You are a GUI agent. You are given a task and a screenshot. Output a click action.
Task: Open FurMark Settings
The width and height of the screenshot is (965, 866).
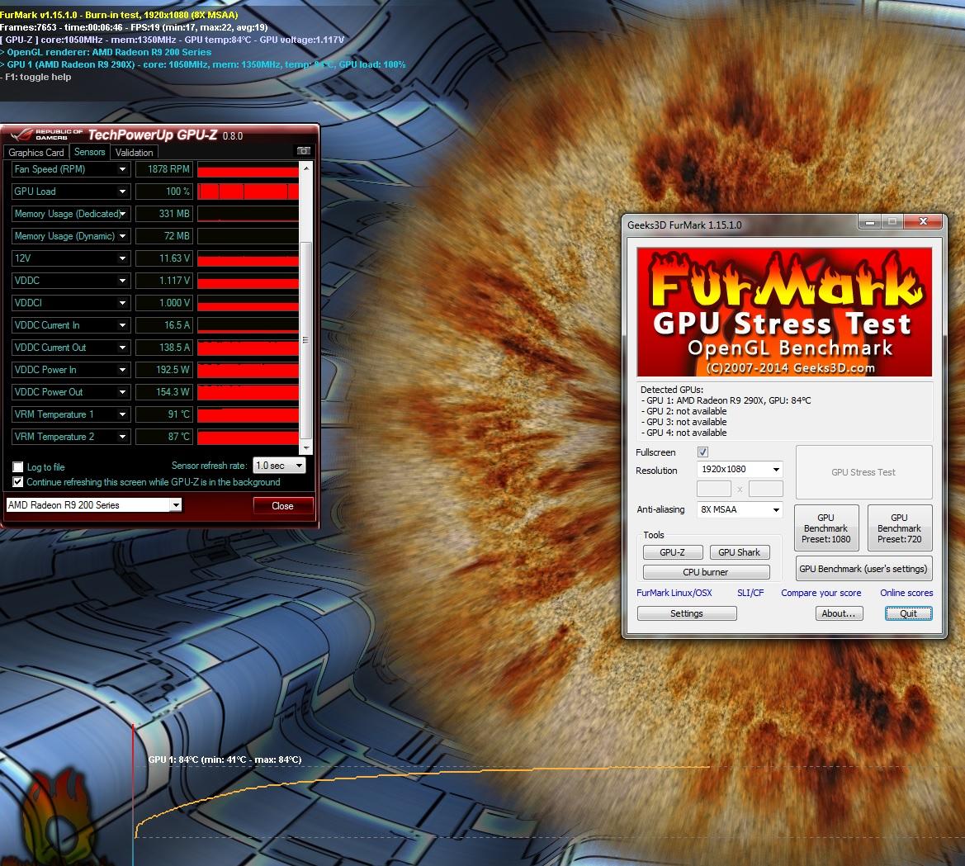687,613
